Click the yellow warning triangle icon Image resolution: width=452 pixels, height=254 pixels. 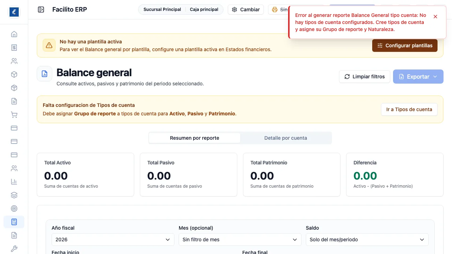click(x=49, y=45)
